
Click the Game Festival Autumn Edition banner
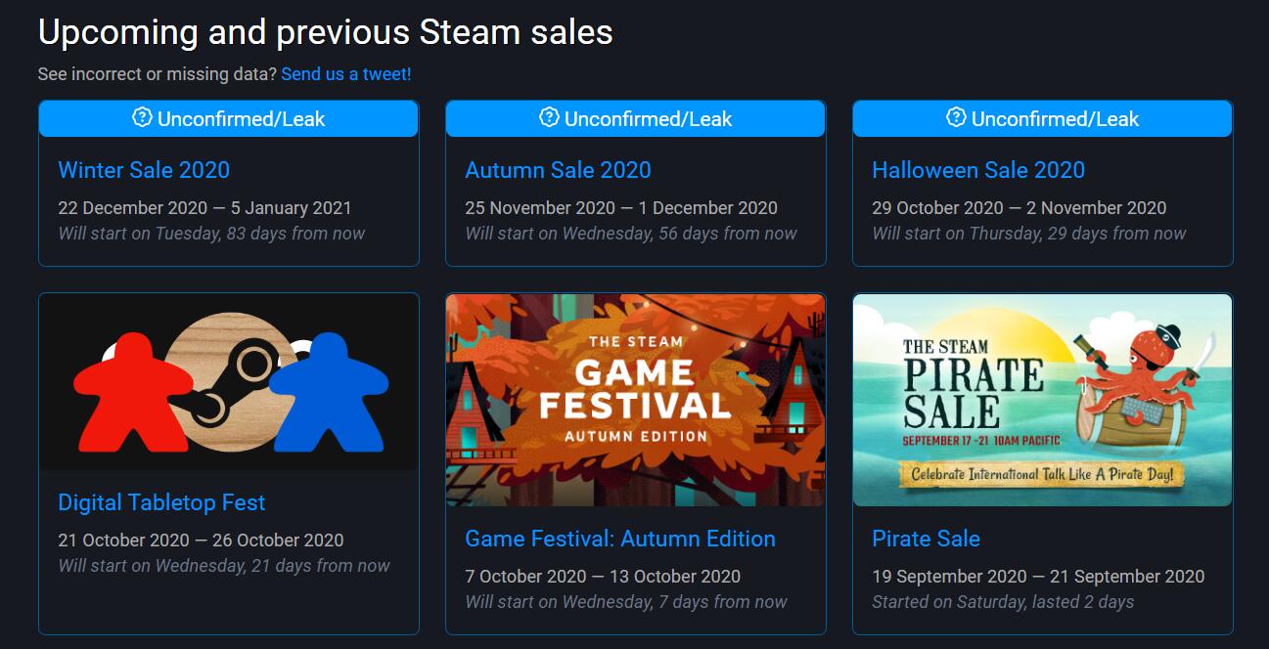pos(636,400)
